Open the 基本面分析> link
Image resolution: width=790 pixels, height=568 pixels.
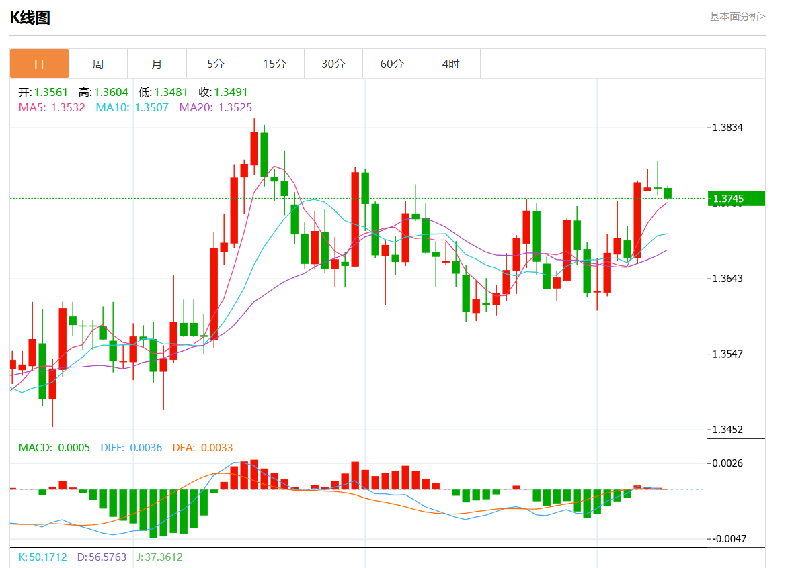[x=737, y=17]
